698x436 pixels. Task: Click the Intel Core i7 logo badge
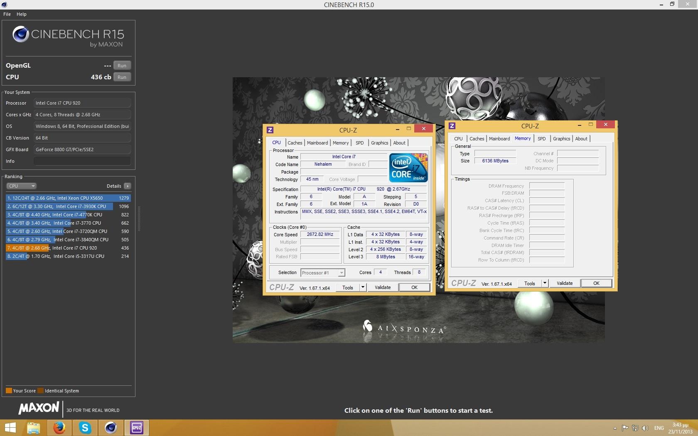408,168
